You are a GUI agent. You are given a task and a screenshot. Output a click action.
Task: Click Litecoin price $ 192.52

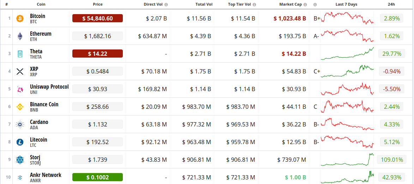click(97, 142)
